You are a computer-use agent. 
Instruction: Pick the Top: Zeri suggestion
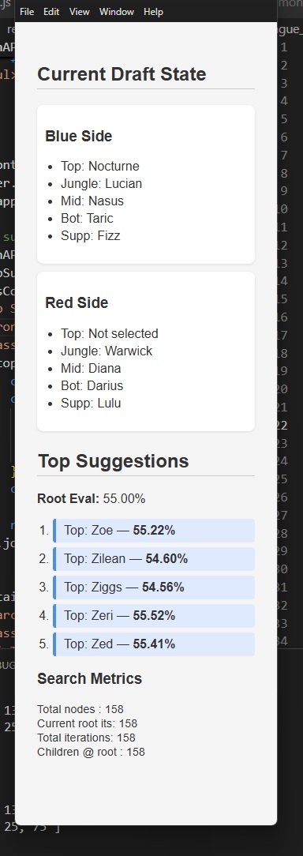click(154, 616)
